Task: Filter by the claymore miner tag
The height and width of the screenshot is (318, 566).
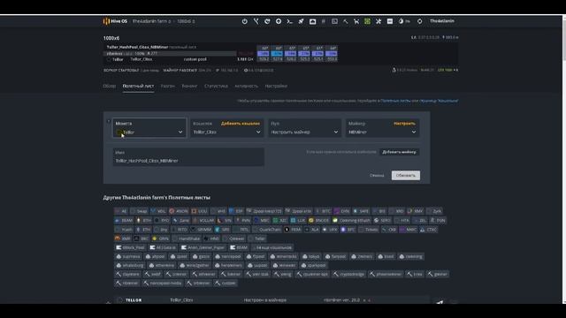Action: pos(127,274)
